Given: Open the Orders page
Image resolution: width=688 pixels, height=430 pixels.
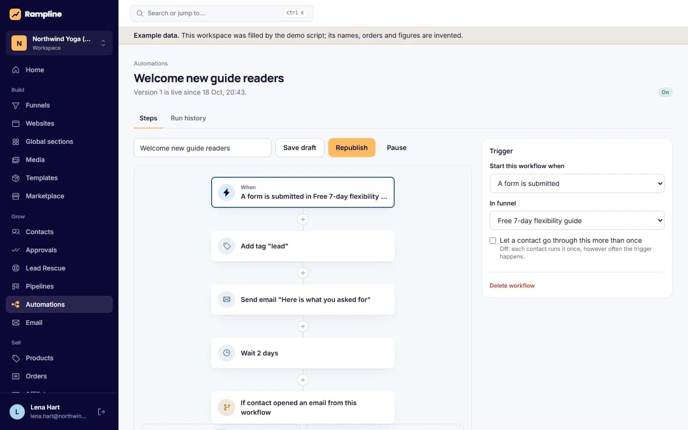Looking at the screenshot, I should click(59, 376).
